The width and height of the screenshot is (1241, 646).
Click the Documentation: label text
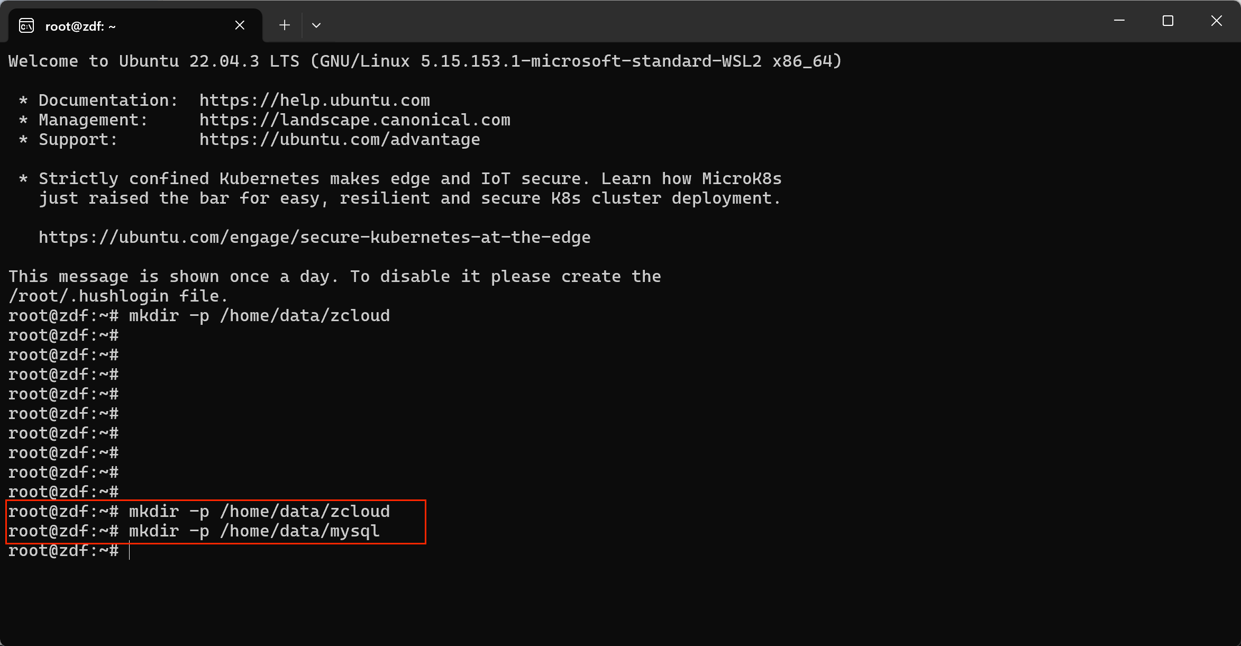[x=108, y=101]
